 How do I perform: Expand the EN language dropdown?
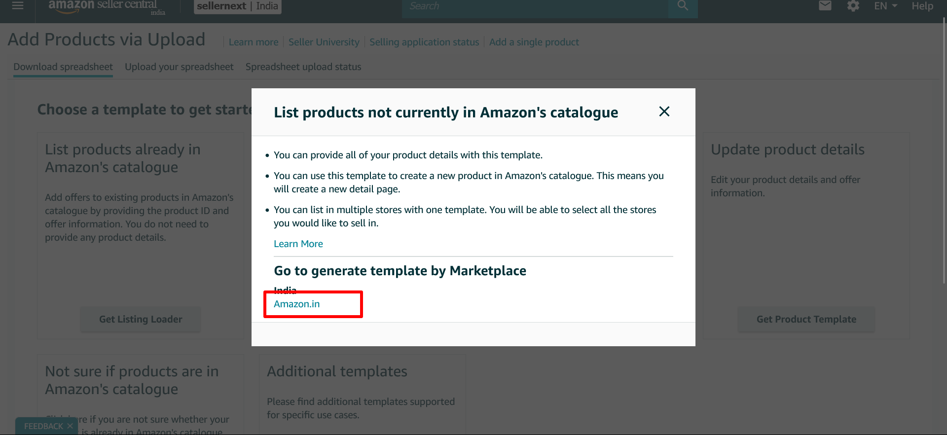(885, 6)
